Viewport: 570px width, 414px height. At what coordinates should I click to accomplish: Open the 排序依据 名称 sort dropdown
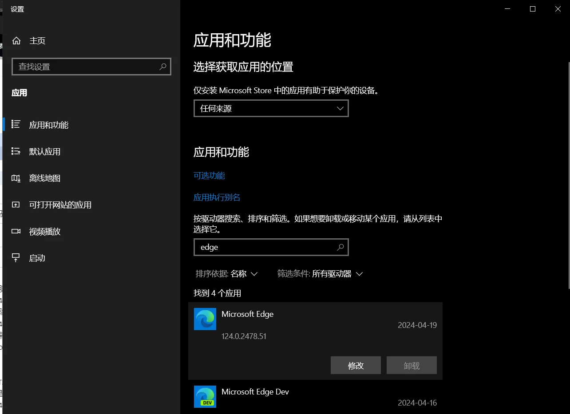click(227, 274)
